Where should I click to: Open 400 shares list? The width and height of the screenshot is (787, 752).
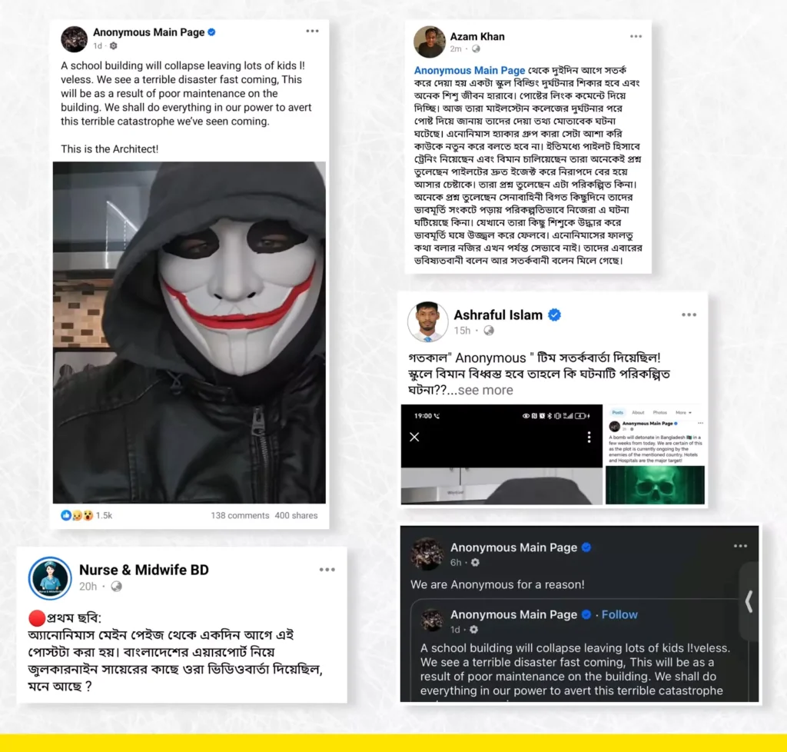click(296, 515)
